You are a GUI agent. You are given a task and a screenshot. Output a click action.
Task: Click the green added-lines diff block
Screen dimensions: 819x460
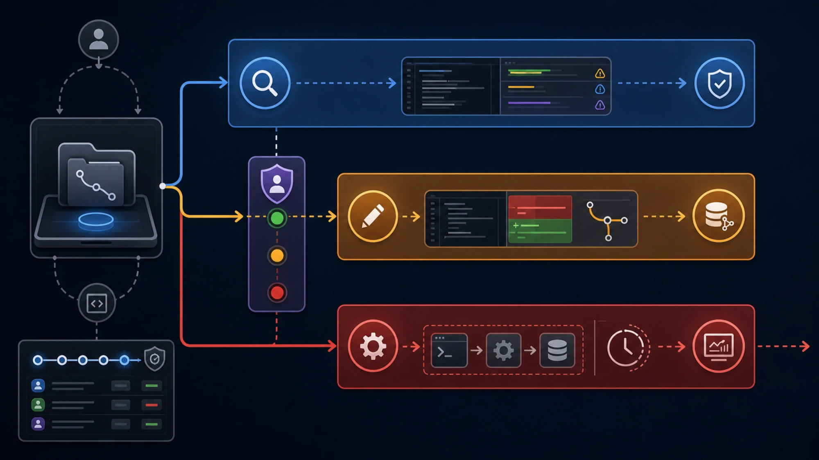point(540,231)
